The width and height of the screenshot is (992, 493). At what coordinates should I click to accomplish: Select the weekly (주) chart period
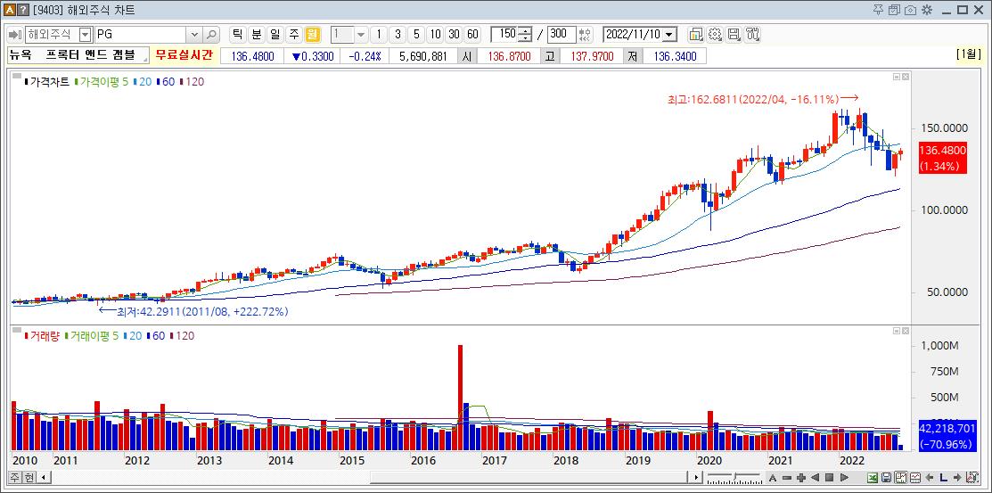293,34
